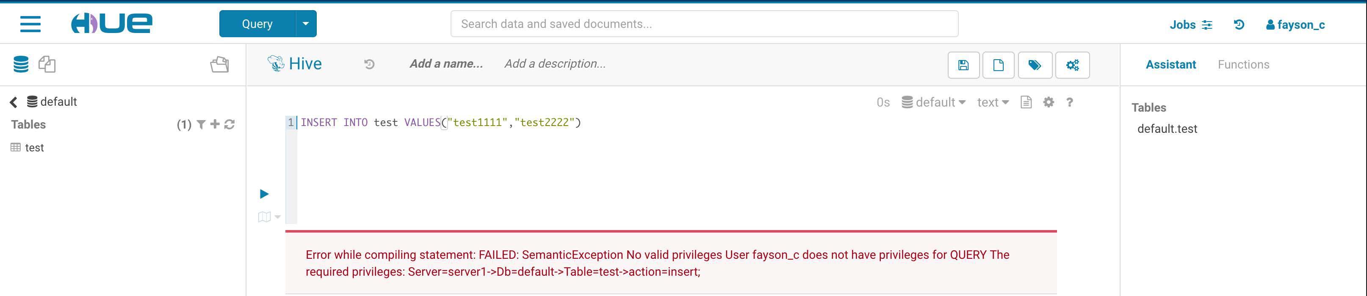Refresh the tables list

click(229, 124)
